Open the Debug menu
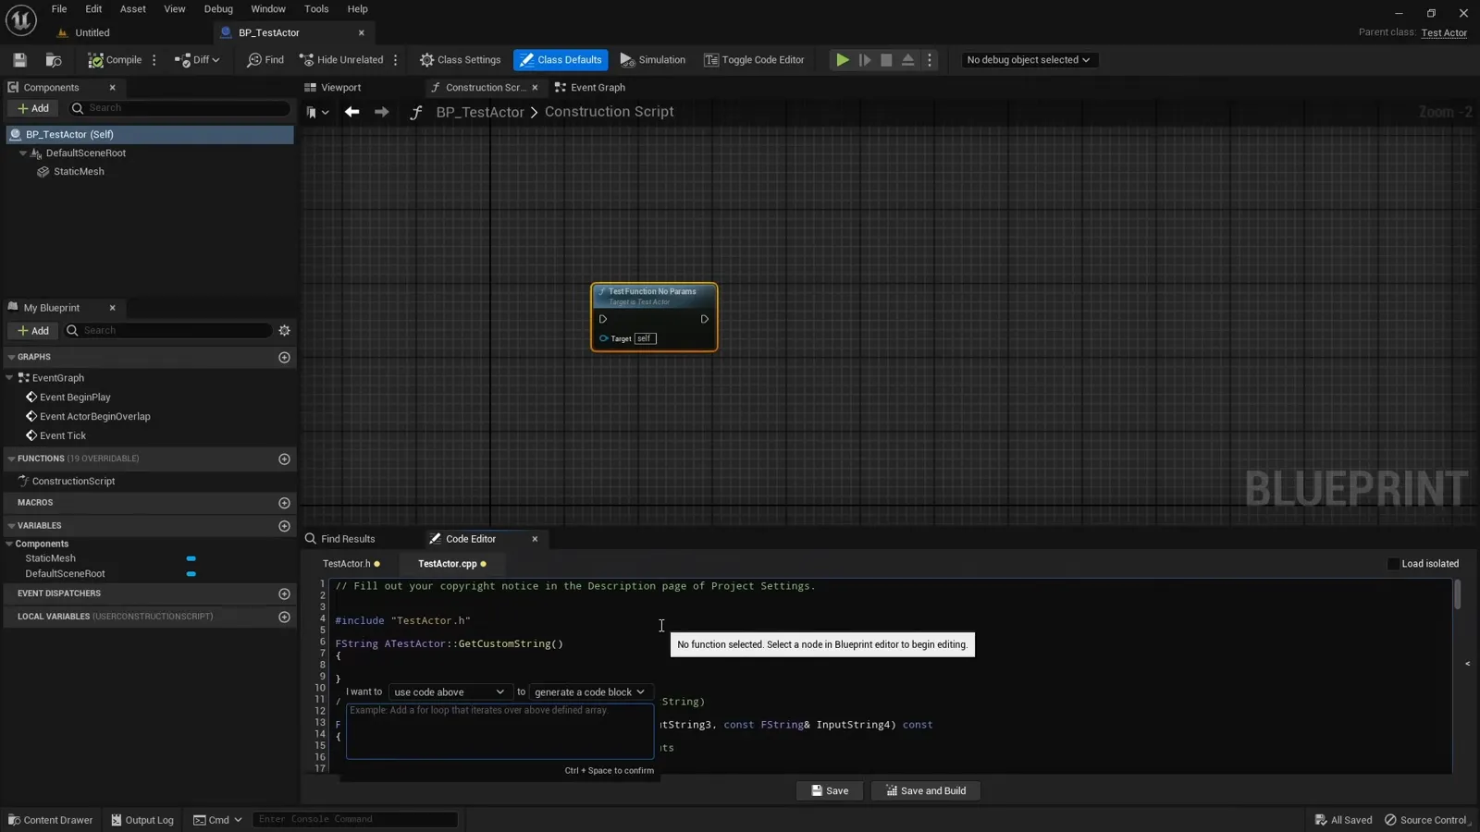The image size is (1480, 832). 218,9
